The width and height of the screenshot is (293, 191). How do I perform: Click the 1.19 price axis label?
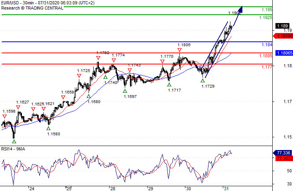click(287, 30)
